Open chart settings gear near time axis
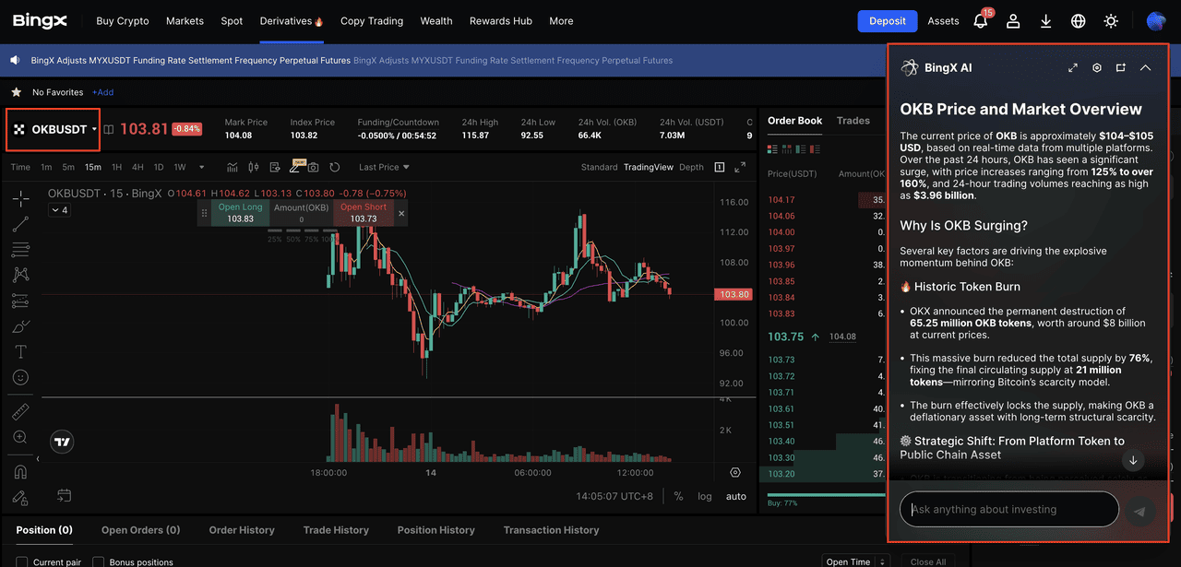 735,472
